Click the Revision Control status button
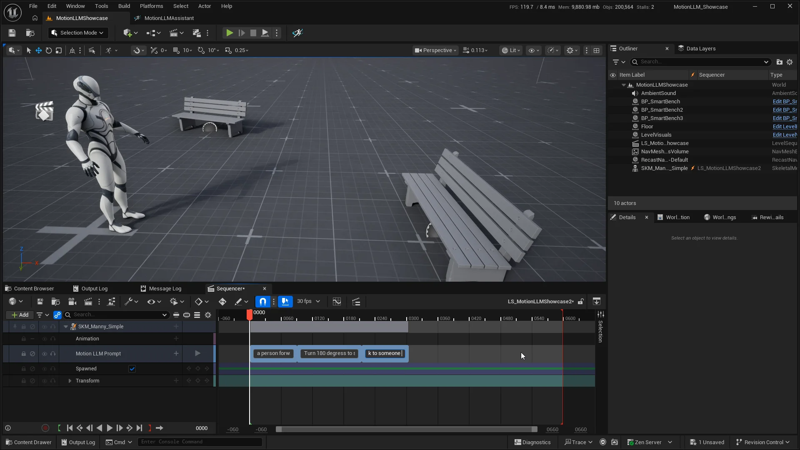 (x=763, y=442)
